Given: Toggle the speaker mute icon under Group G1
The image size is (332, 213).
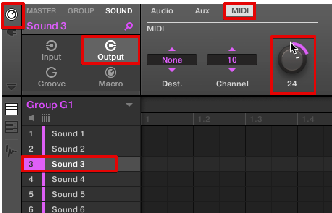Looking at the screenshot, I should coord(32,118).
